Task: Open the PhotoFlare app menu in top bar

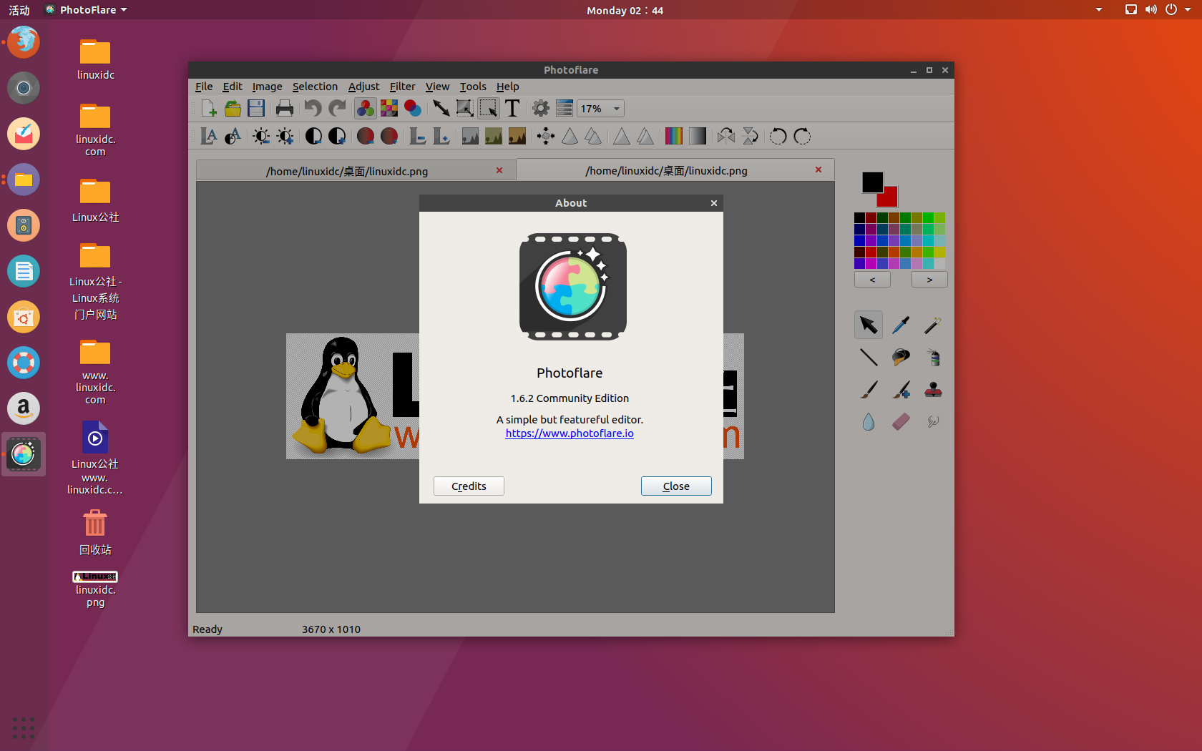Action: [x=86, y=10]
